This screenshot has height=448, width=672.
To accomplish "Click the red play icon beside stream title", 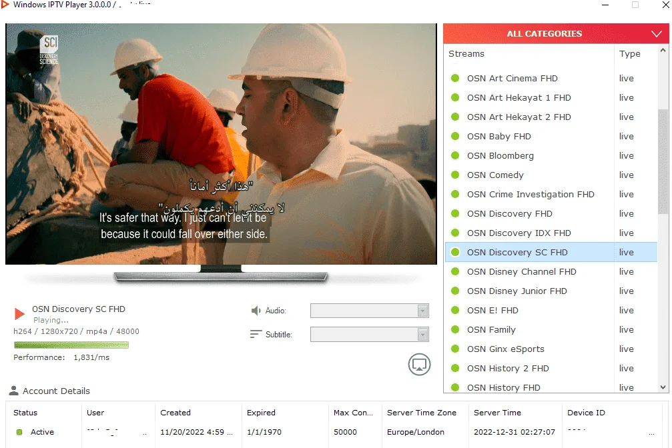I will [x=19, y=314].
